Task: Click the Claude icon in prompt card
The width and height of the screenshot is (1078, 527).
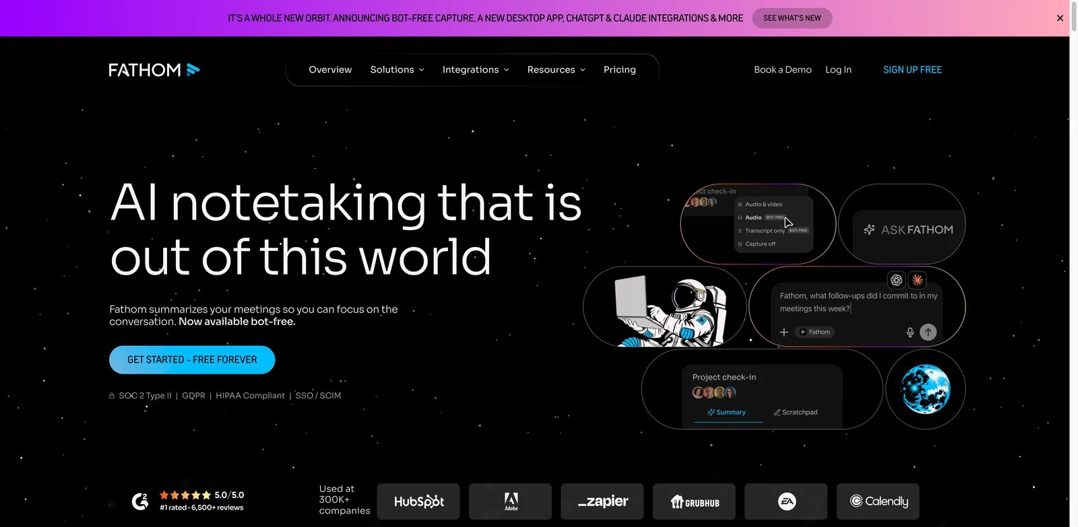Action: coord(917,280)
